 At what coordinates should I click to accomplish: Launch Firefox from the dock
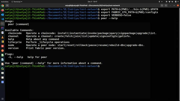click(2, 10)
